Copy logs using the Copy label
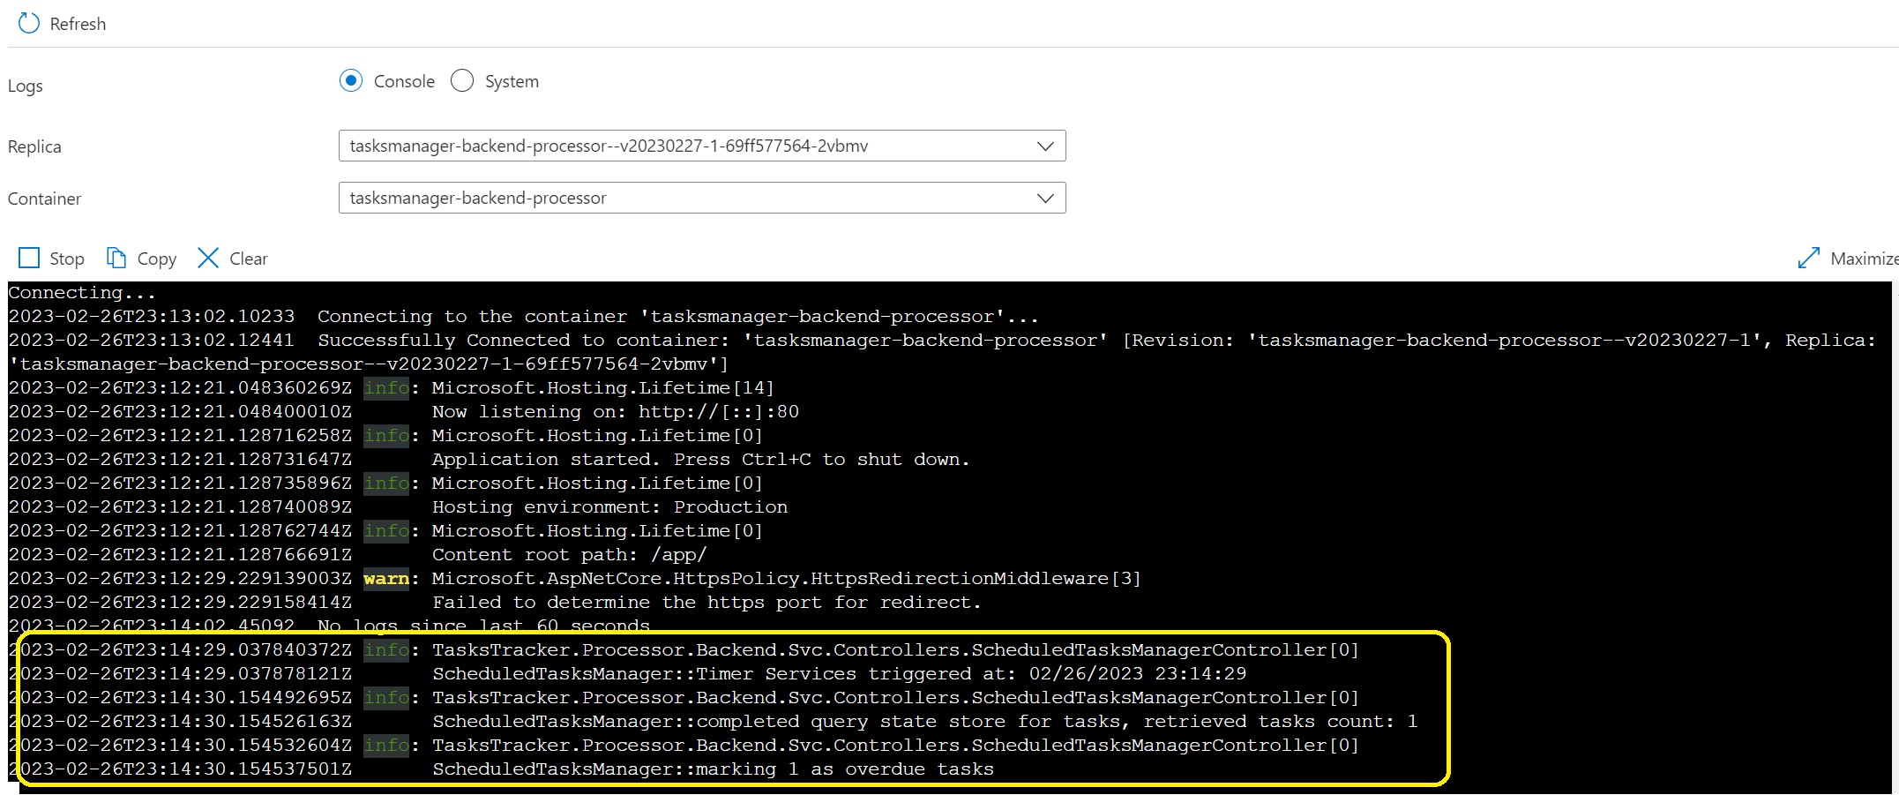Viewport: 1899px width, 795px height. coord(157,259)
